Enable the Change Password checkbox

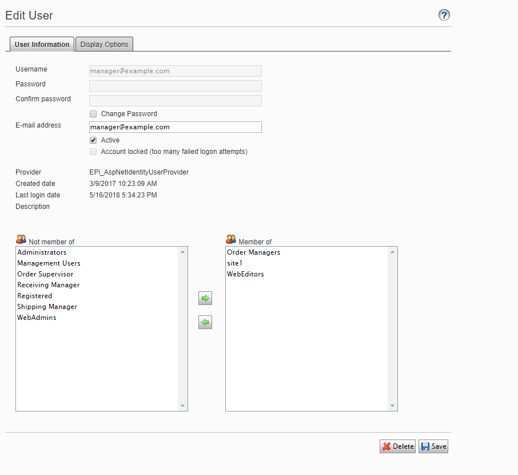click(93, 113)
